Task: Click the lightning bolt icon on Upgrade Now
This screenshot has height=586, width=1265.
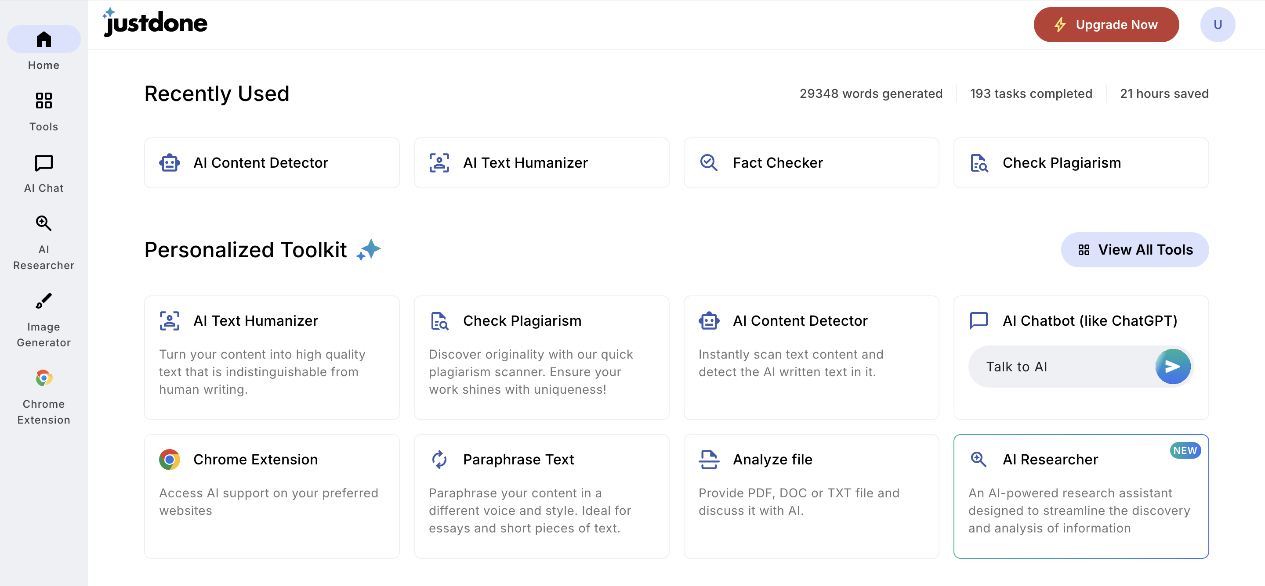Action: 1060,25
